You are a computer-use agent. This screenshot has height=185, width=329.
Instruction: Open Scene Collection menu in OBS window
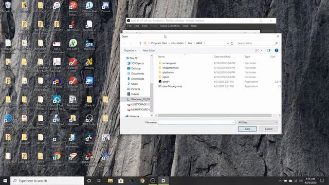[170, 26]
